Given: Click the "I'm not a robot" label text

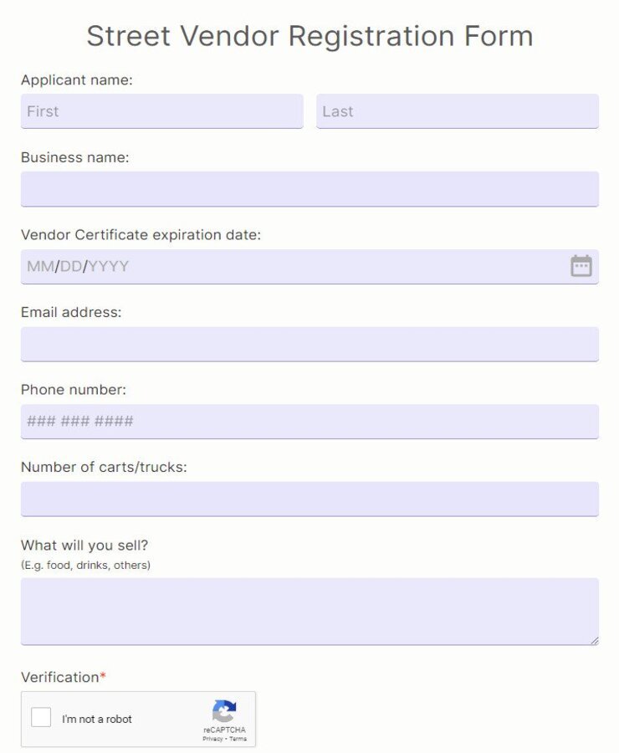Looking at the screenshot, I should tap(99, 718).
